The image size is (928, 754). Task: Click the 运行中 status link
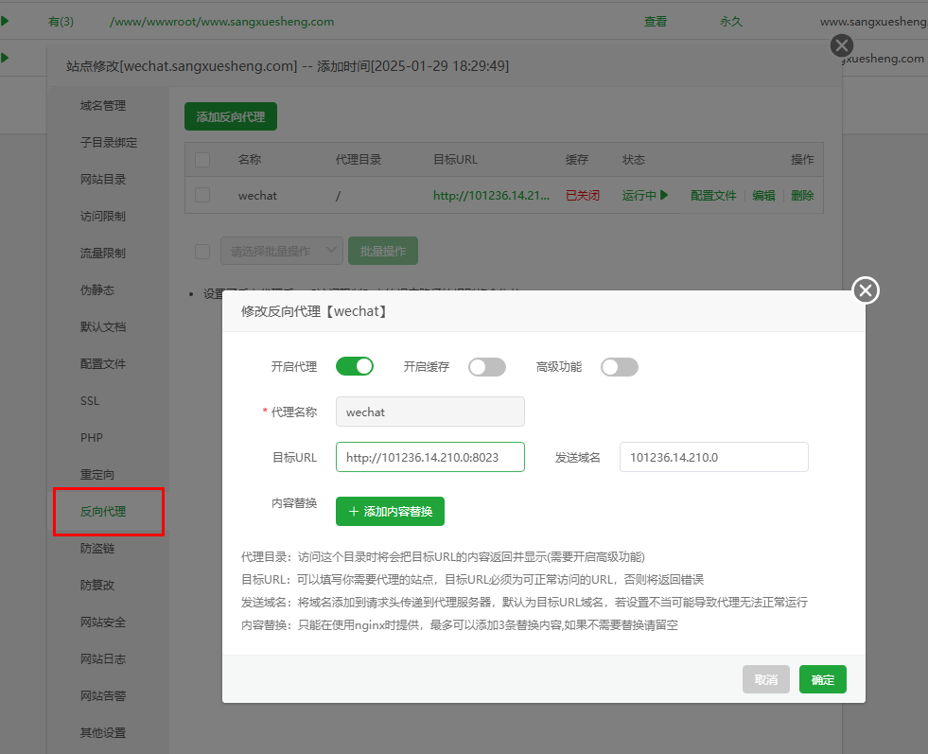(x=639, y=195)
